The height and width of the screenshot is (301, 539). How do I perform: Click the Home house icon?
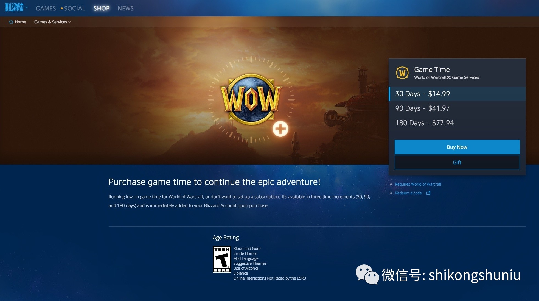(11, 22)
